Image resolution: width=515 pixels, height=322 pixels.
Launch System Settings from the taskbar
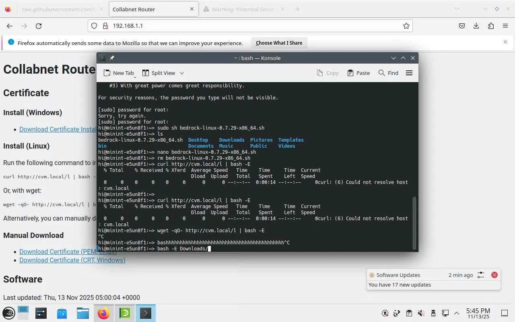(x=41, y=313)
